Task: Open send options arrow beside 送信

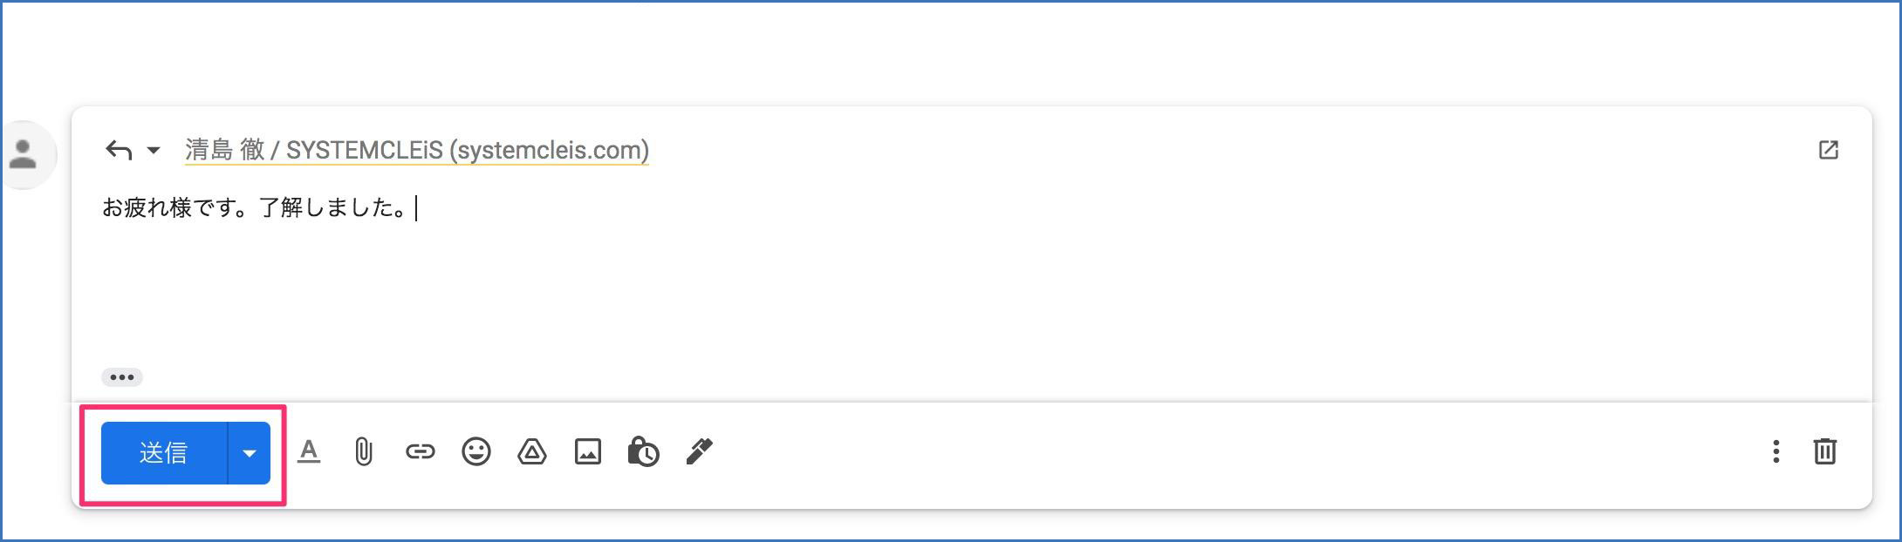Action: pyautogui.click(x=250, y=453)
